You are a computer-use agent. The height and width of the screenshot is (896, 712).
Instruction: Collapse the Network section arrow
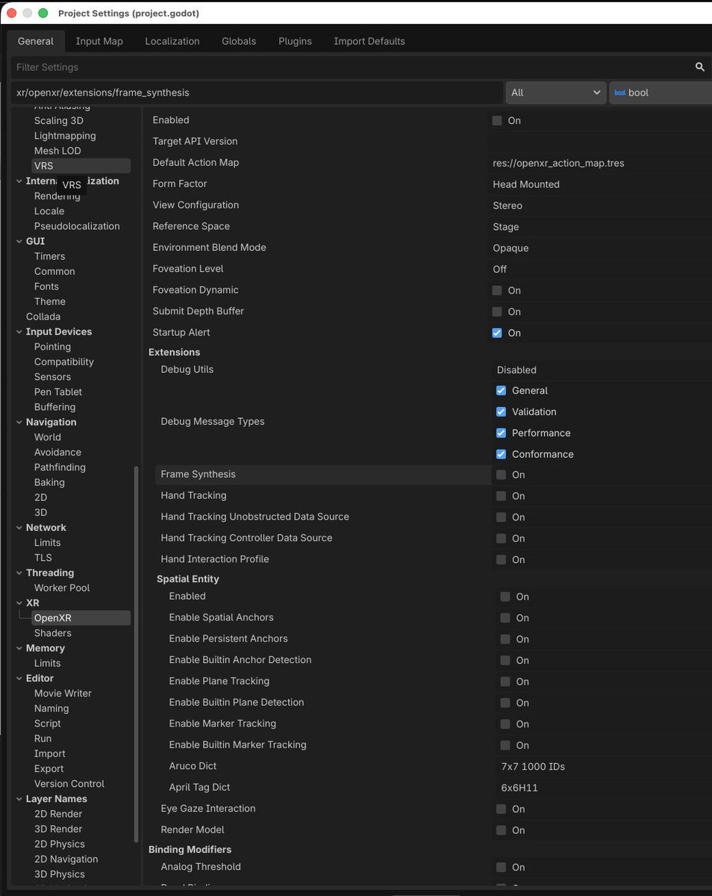click(19, 527)
